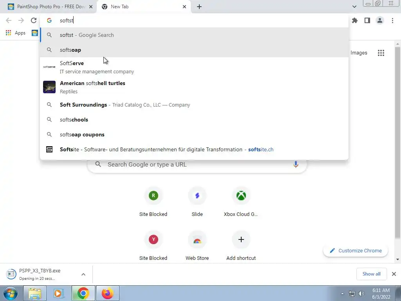Click Show all downloads button
401x301 pixels.
(371, 274)
